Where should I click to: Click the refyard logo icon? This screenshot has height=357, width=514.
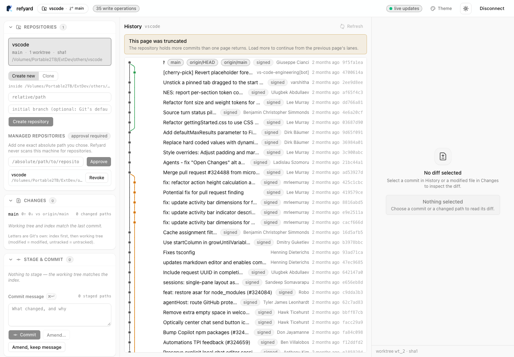[9, 9]
